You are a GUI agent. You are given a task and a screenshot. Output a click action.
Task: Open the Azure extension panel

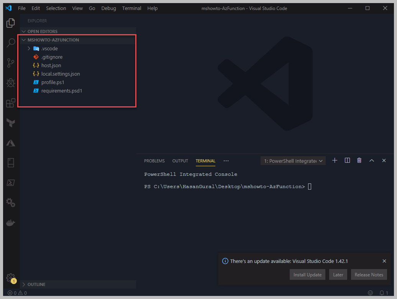(x=11, y=143)
